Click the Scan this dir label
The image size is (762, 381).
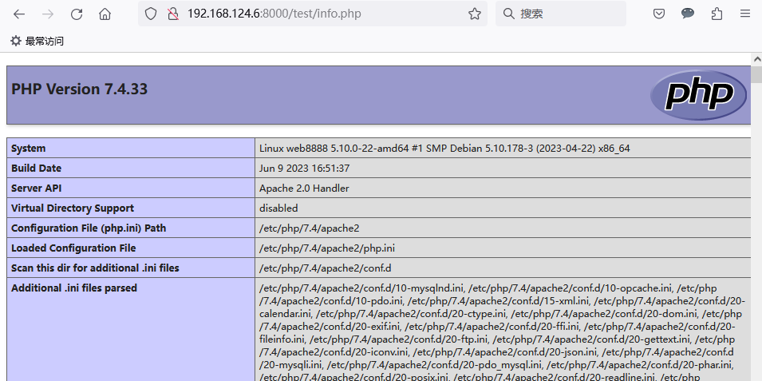[95, 268]
